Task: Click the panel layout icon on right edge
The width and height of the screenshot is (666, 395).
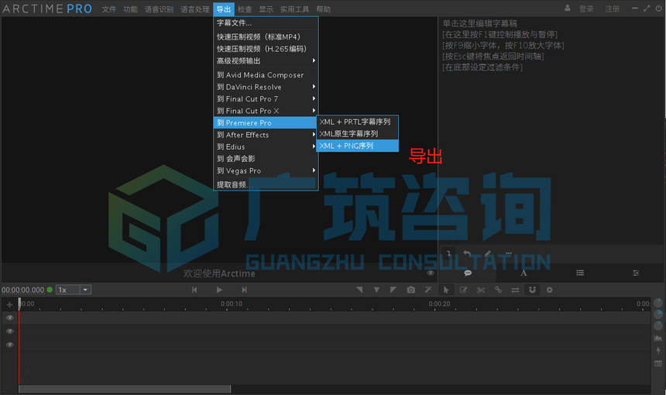Action: coord(658,364)
